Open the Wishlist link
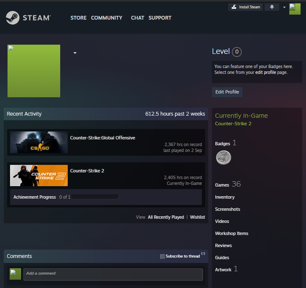306x288 pixels. [197, 217]
